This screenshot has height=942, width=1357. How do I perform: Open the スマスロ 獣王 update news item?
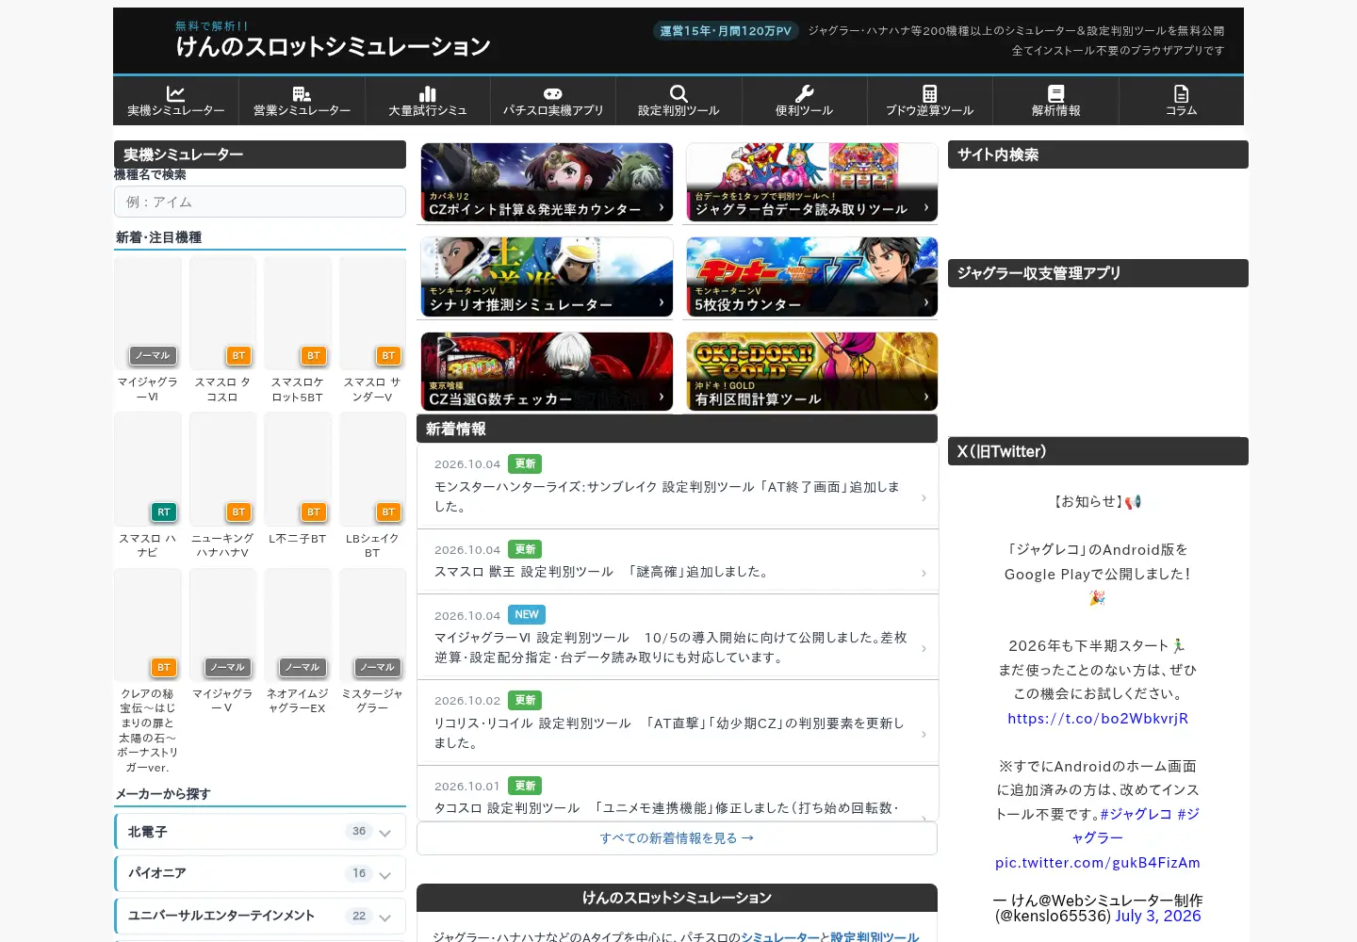pos(678,561)
